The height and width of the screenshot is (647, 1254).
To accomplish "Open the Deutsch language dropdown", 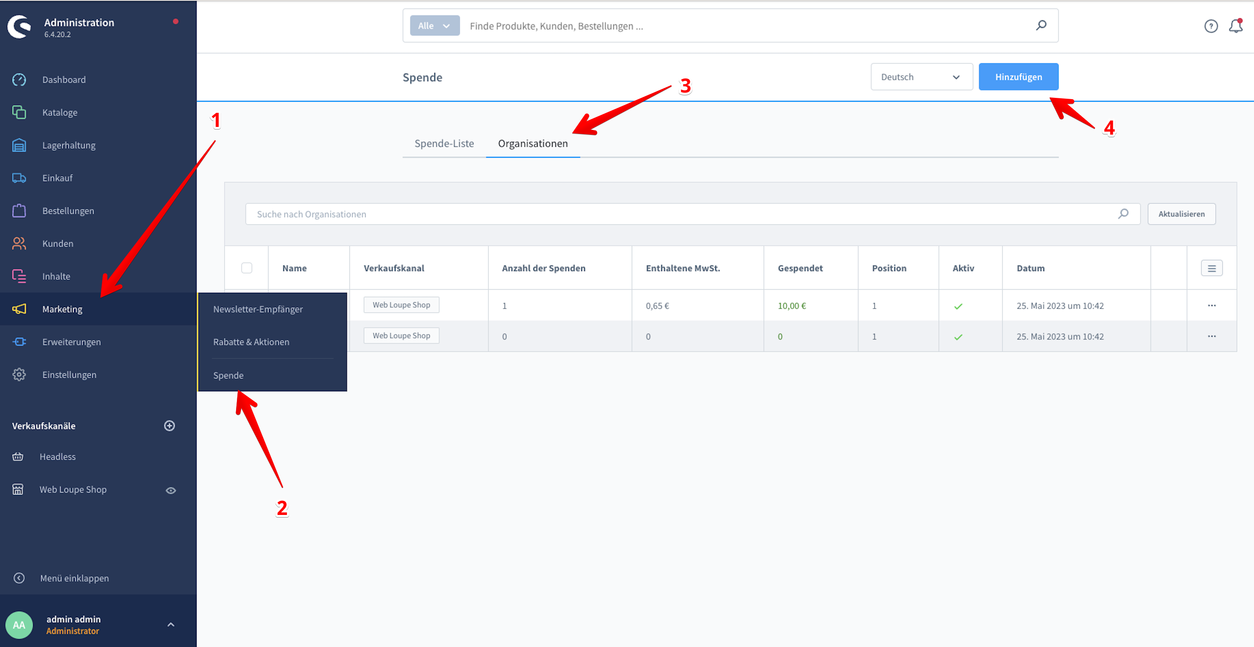I will (921, 77).
